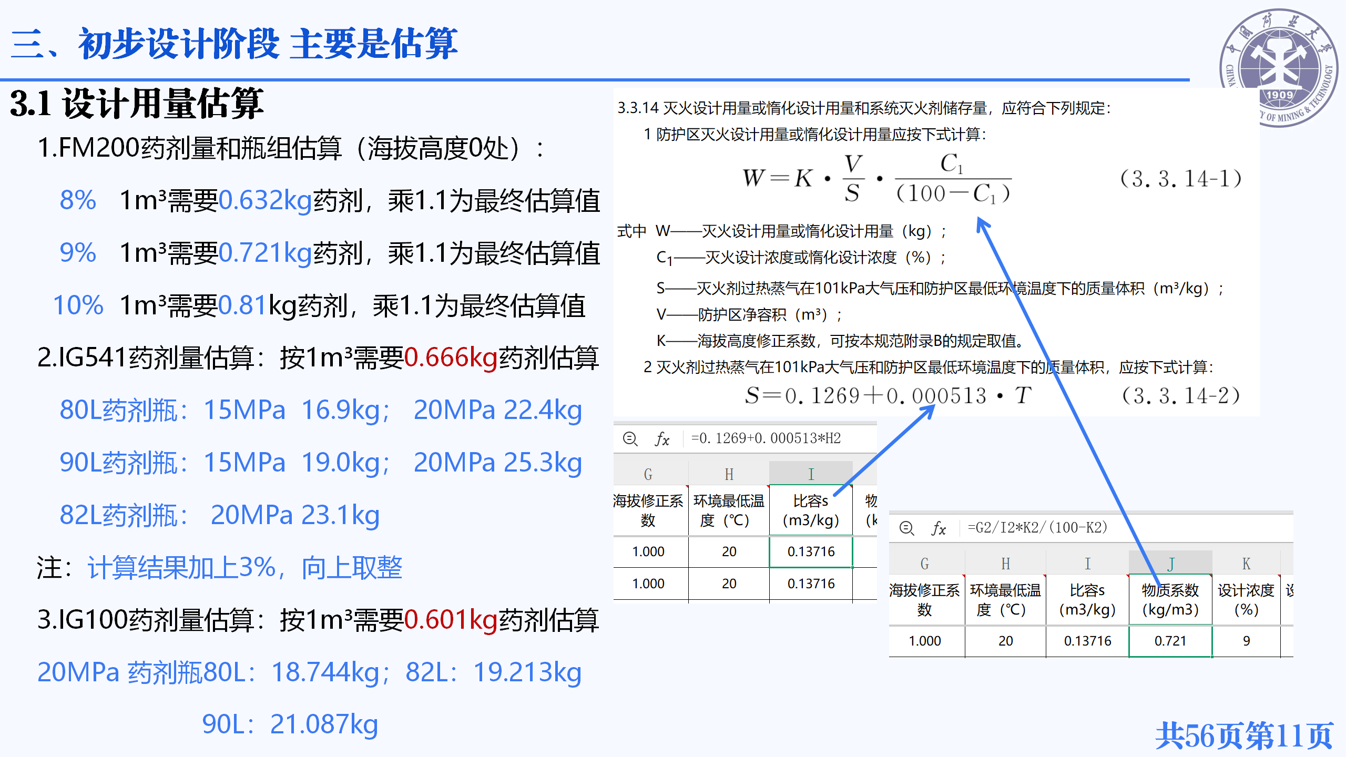Click the blue 10% concentration label
The image size is (1346, 757).
coord(78,305)
